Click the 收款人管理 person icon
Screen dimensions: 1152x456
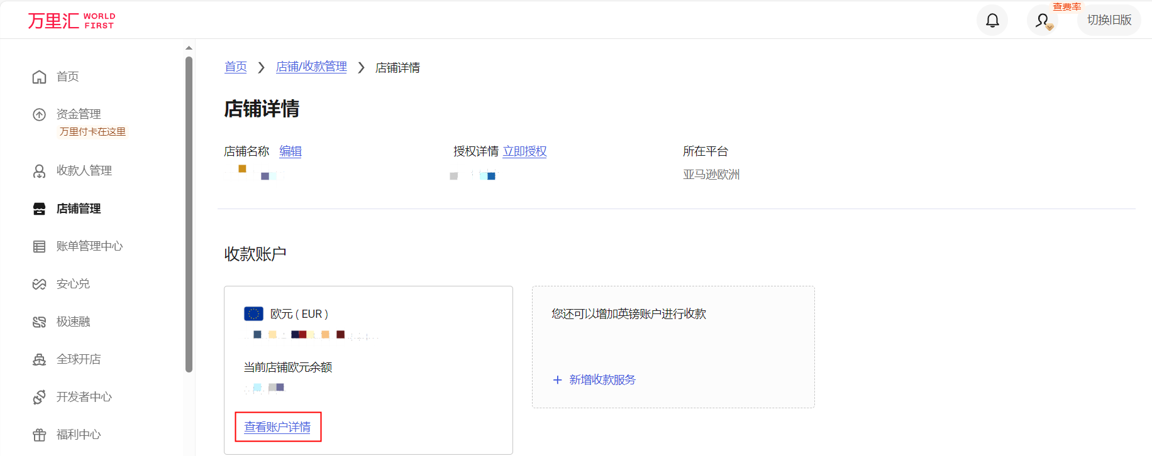point(40,171)
